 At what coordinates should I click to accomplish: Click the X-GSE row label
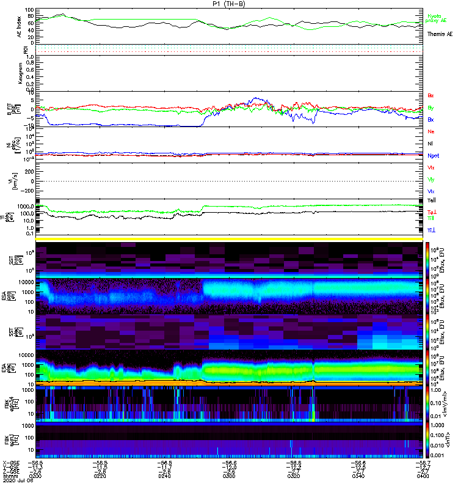[11, 463]
